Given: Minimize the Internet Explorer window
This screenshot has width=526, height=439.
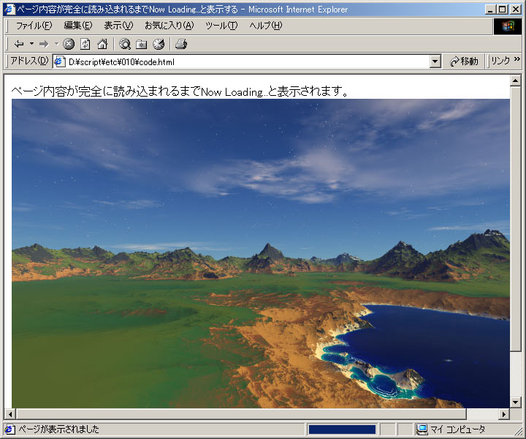Looking at the screenshot, I should tap(490, 10).
